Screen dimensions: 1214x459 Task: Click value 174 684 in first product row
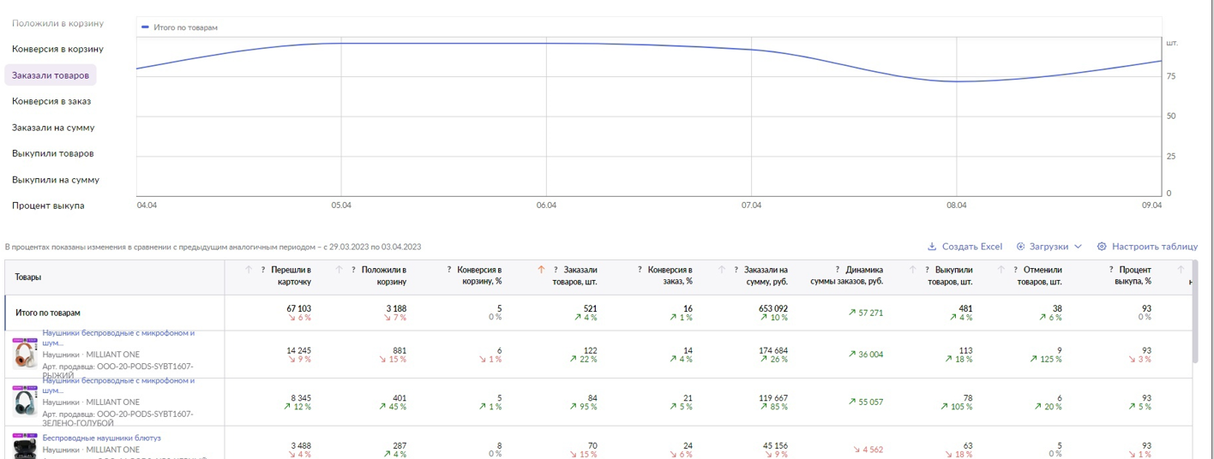click(773, 350)
